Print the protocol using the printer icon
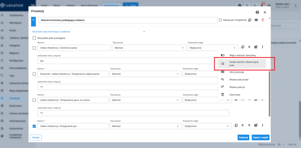Screen dimensions: 301x148 click(x=257, y=12)
